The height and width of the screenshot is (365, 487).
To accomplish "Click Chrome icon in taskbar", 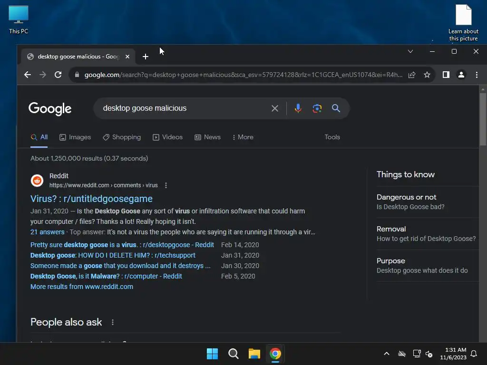I will (275, 354).
